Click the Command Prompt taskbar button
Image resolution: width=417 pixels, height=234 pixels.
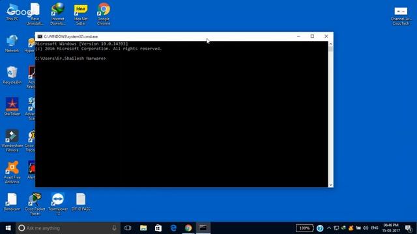203,228
